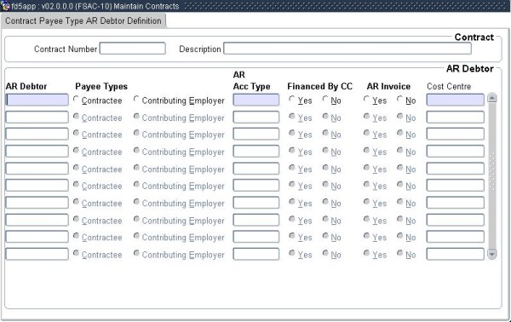Click the application icon in the title bar
The height and width of the screenshot is (322, 511).
coord(6,6)
